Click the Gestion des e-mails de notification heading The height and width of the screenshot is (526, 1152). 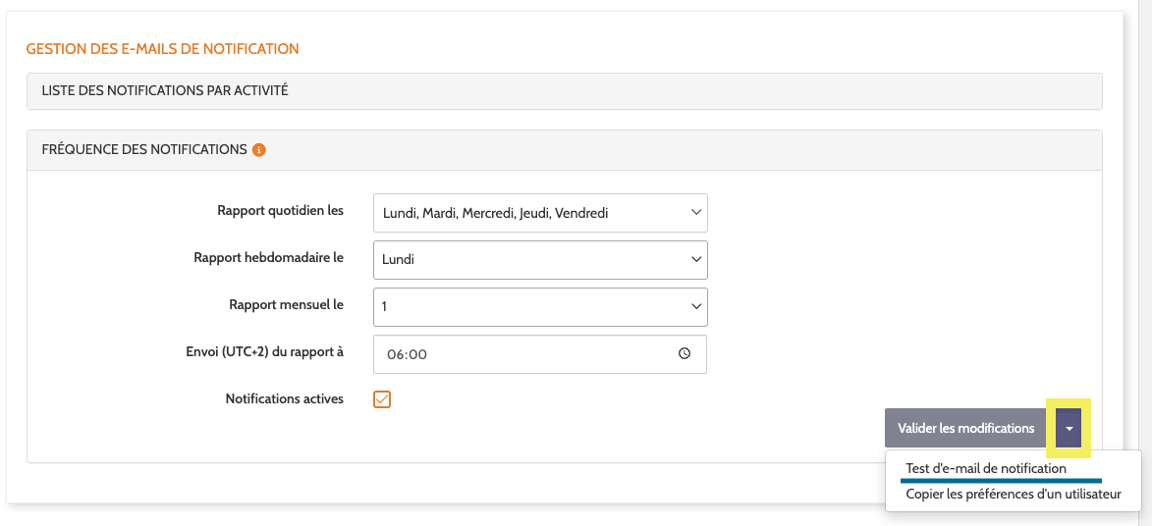162,49
